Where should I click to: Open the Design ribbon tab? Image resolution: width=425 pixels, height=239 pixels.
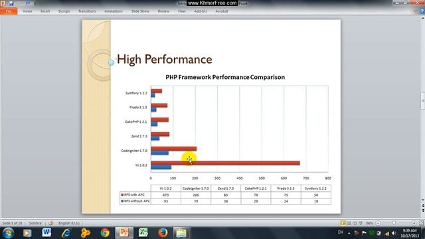[64, 11]
